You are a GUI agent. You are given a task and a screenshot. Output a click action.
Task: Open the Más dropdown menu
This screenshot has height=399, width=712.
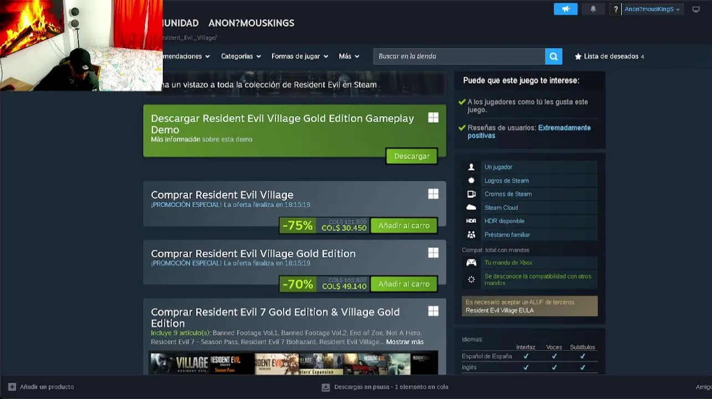[x=349, y=57]
